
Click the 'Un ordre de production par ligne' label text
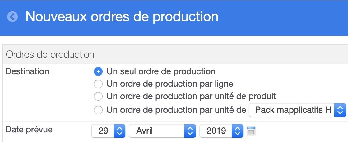pyautogui.click(x=170, y=84)
